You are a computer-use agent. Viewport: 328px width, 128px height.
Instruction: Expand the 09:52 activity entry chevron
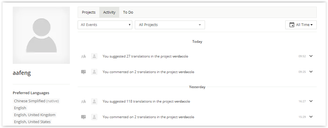pyautogui.click(x=311, y=56)
